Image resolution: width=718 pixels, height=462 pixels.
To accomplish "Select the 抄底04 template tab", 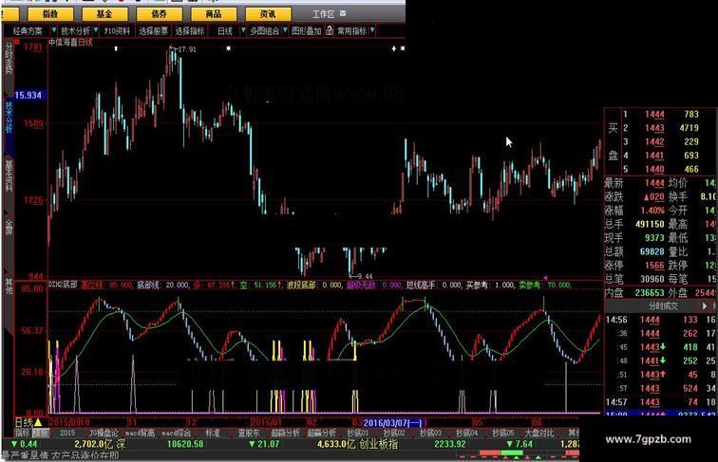I will point(466,433).
